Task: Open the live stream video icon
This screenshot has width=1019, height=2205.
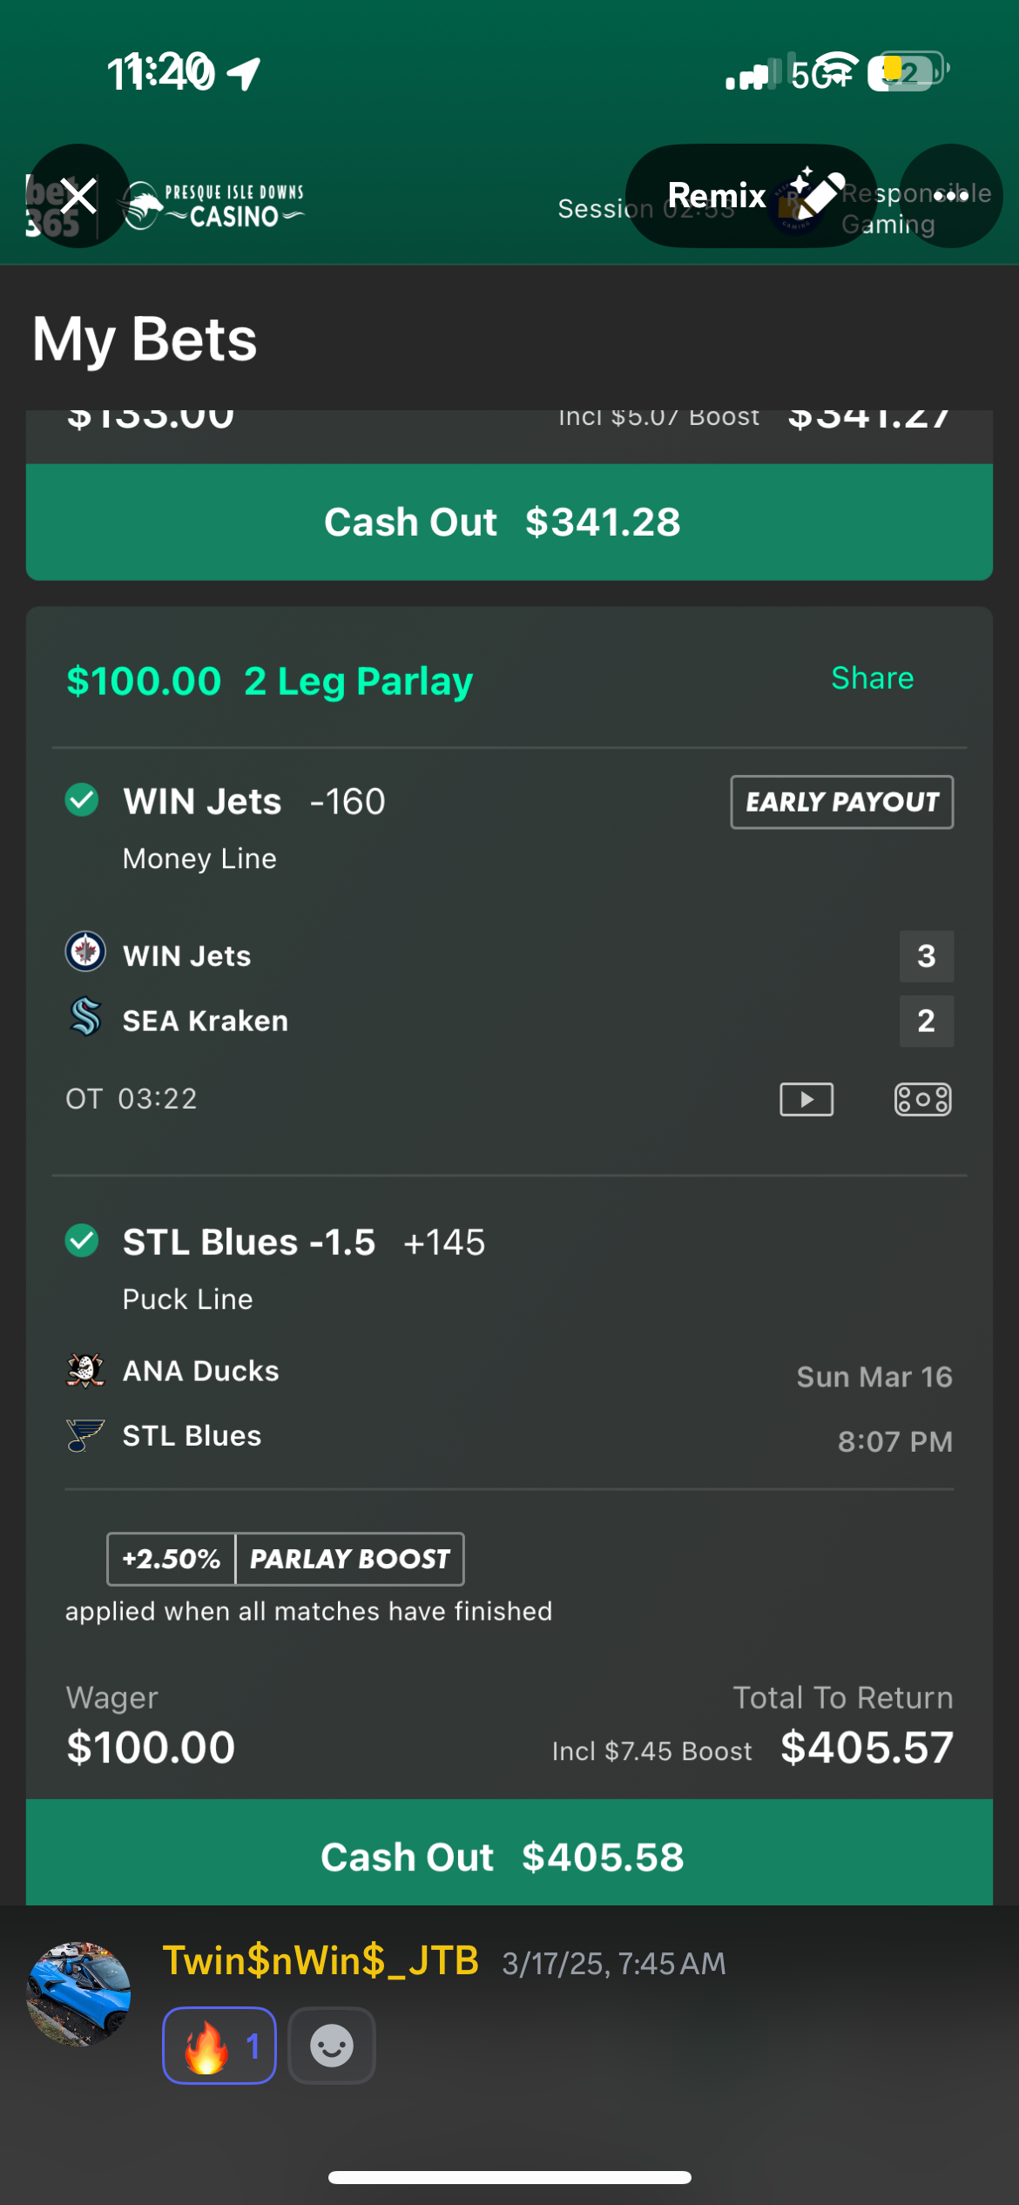Action: pos(806,1099)
